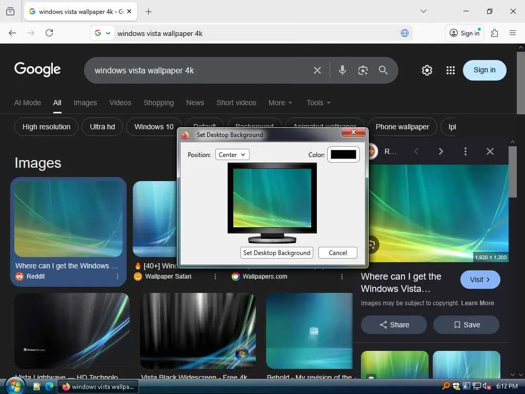Open Vista Black Widescreen wallpaper thumbnail
This screenshot has height=394, width=525.
(198, 331)
